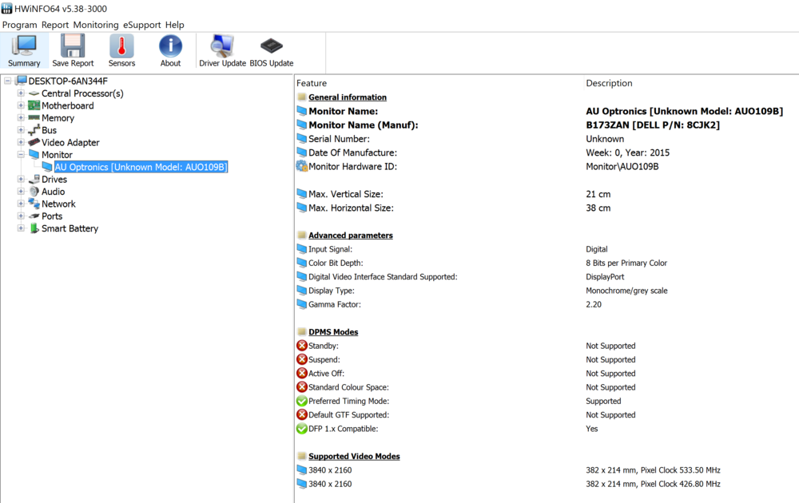Expand the Central Processor(s) node
The width and height of the screenshot is (799, 503).
pos(21,93)
